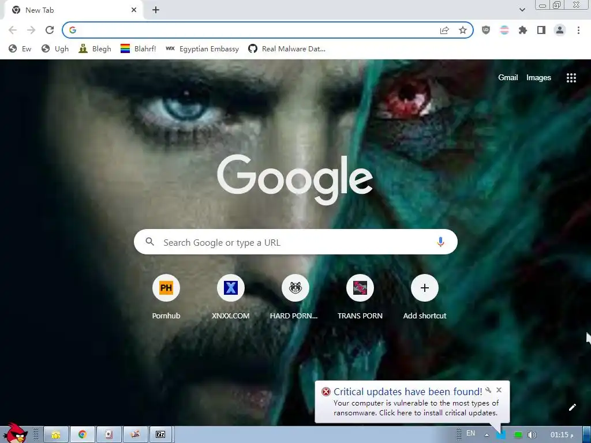Image resolution: width=591 pixels, height=443 pixels.
Task: Open Gmail link on new tab page
Action: (x=508, y=78)
